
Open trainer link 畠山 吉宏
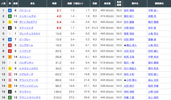coord(153,80)
